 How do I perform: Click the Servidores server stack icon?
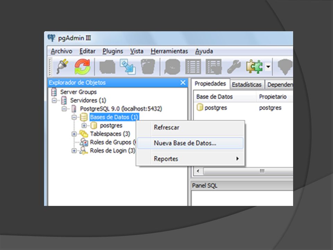(64, 100)
